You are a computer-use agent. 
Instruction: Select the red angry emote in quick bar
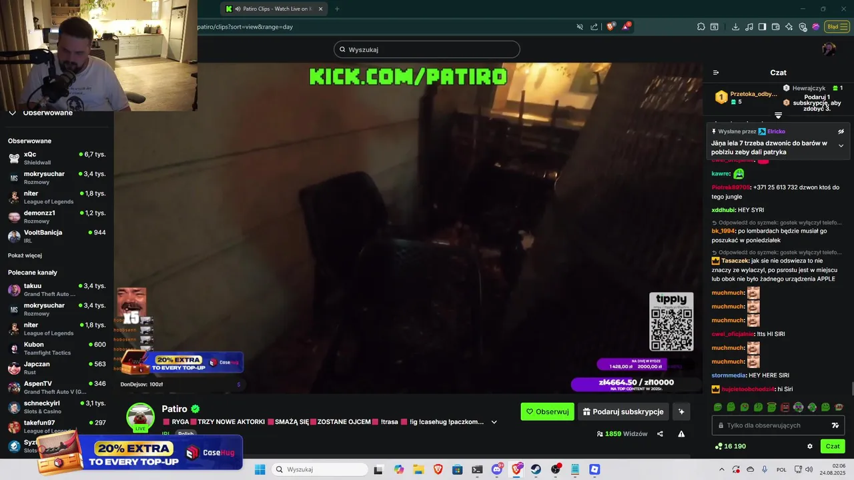[x=785, y=407]
